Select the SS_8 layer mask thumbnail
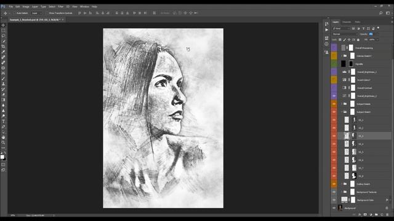The image size is (394, 221). 354,176
